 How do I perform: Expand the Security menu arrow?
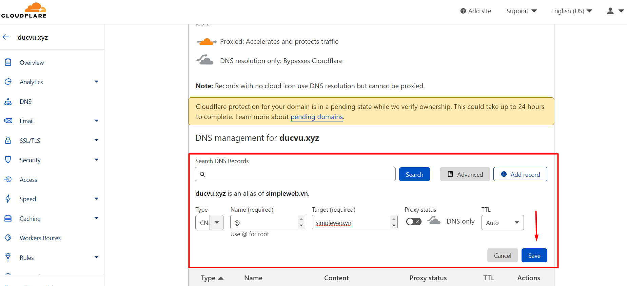[x=96, y=159]
